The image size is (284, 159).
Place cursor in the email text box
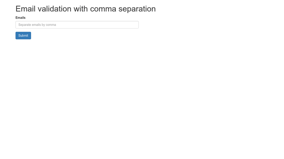tap(77, 25)
